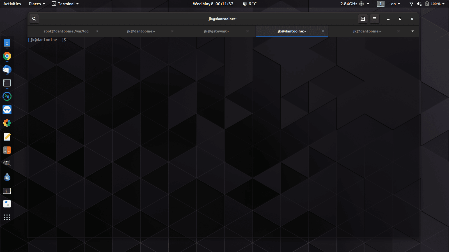The width and height of the screenshot is (449, 252).
Task: Open the text editor from the dock
Action: coord(7,137)
